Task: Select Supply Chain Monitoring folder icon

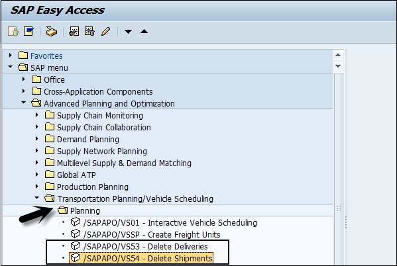Action: [x=50, y=114]
